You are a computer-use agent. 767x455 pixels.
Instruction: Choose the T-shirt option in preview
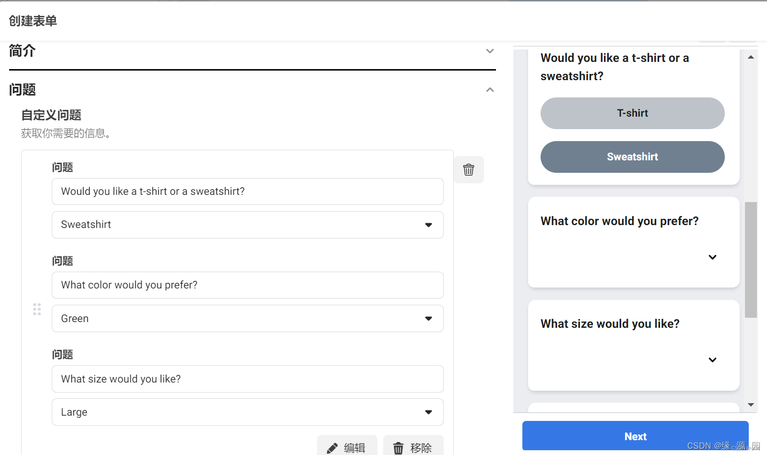(632, 113)
